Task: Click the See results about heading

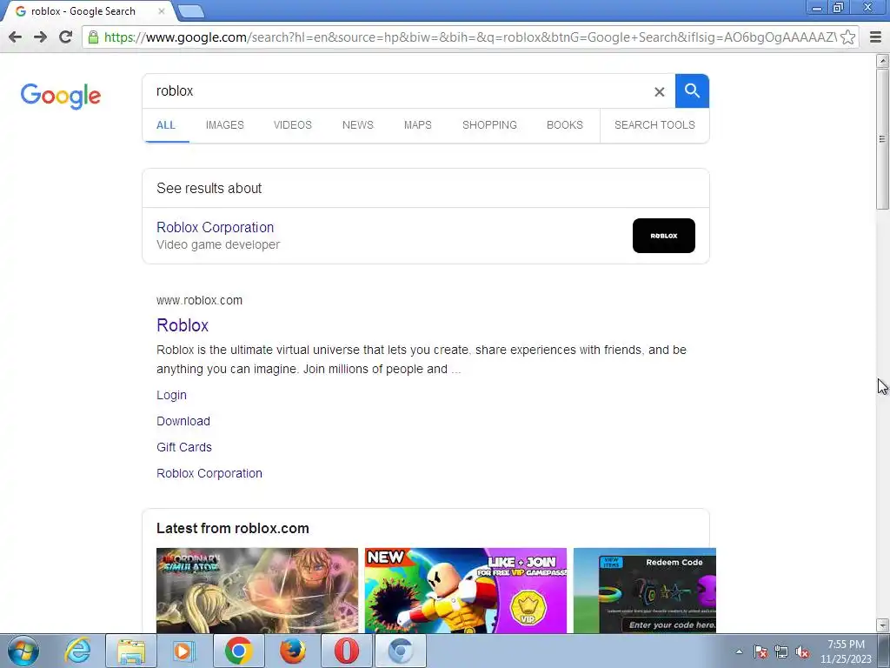Action: point(209,188)
